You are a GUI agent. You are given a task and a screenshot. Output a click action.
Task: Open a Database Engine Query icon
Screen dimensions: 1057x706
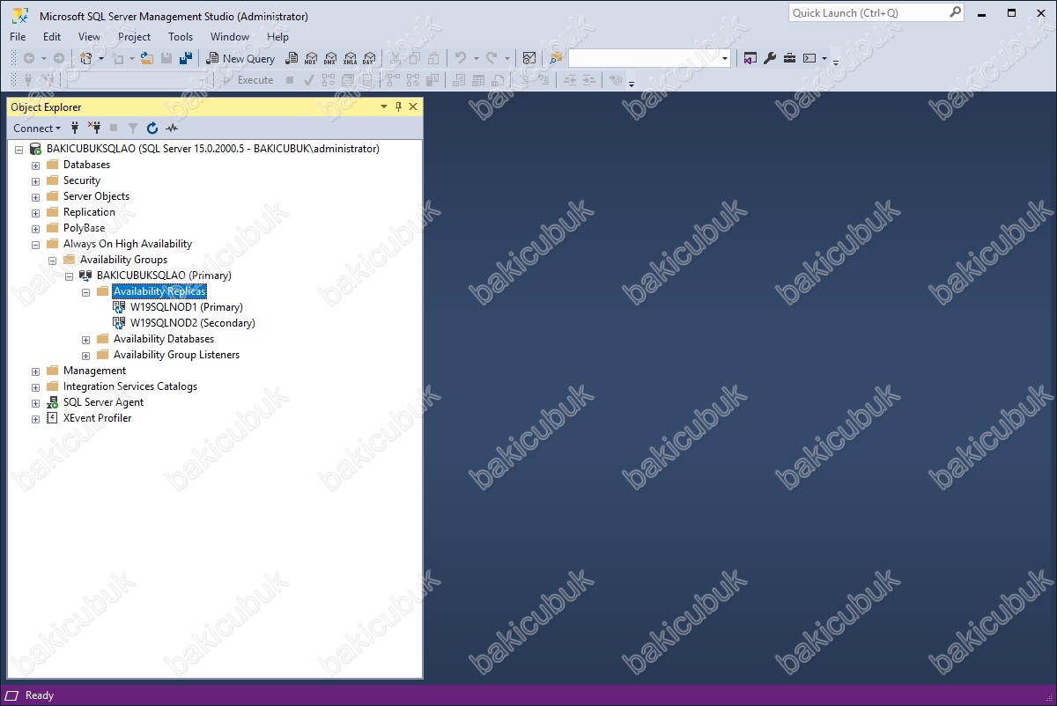pos(292,58)
